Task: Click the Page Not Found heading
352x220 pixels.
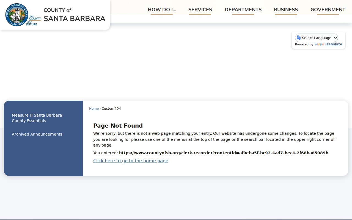Action: (118, 126)
